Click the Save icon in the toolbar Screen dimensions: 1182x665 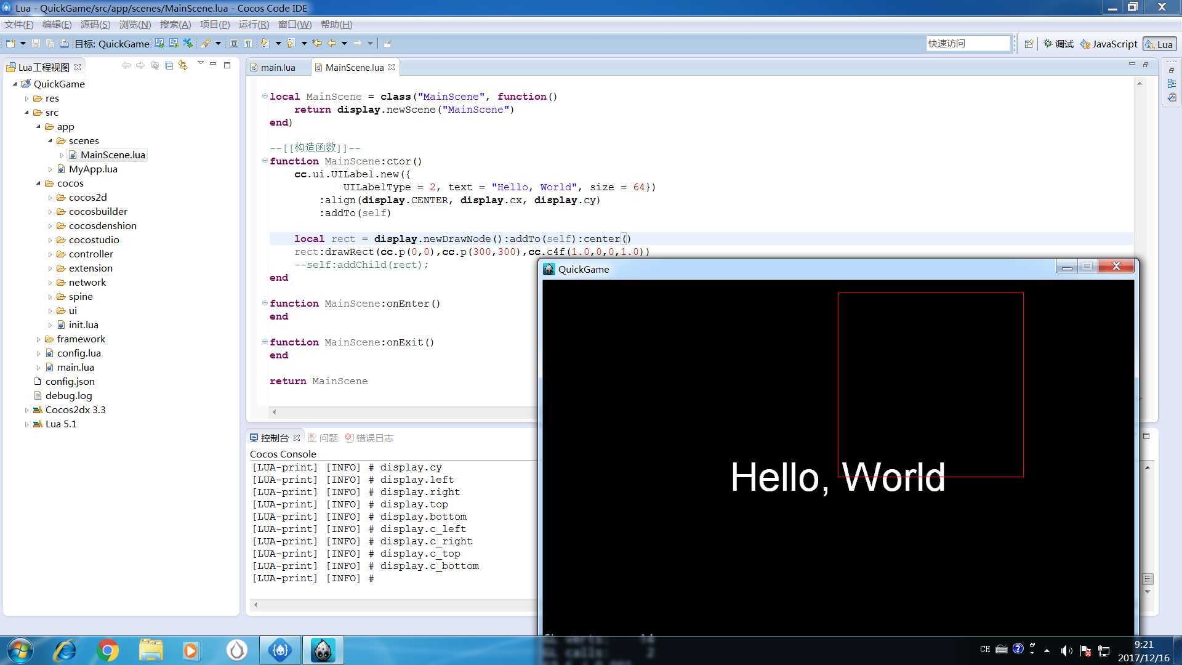36,44
